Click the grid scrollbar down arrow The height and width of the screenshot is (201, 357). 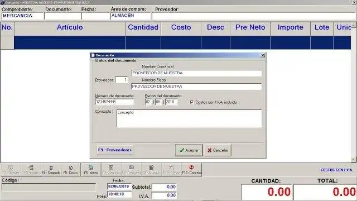[354, 160]
